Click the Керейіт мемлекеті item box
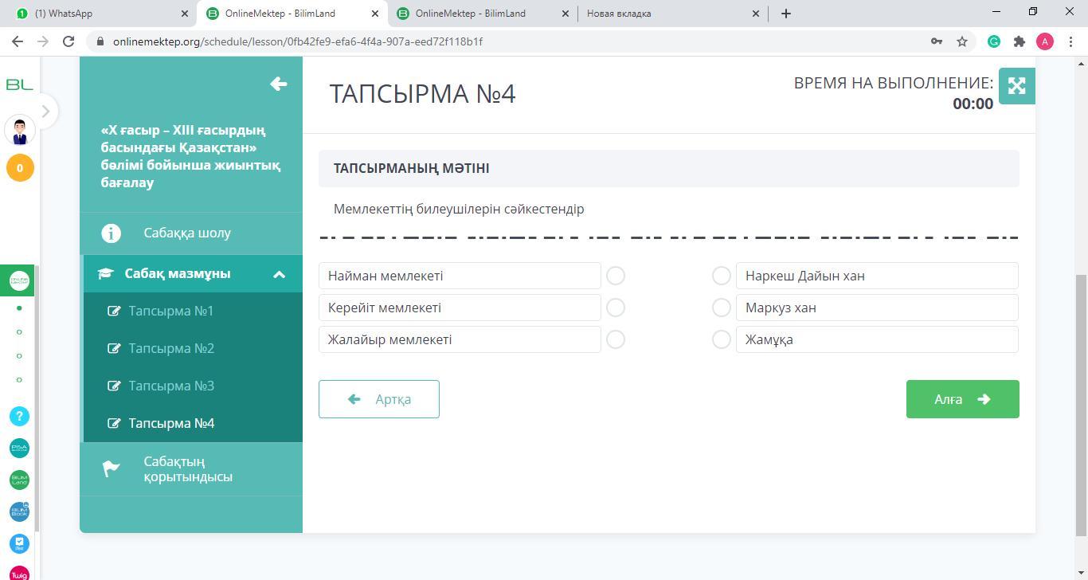Viewport: 1088px width, 580px height. point(460,308)
